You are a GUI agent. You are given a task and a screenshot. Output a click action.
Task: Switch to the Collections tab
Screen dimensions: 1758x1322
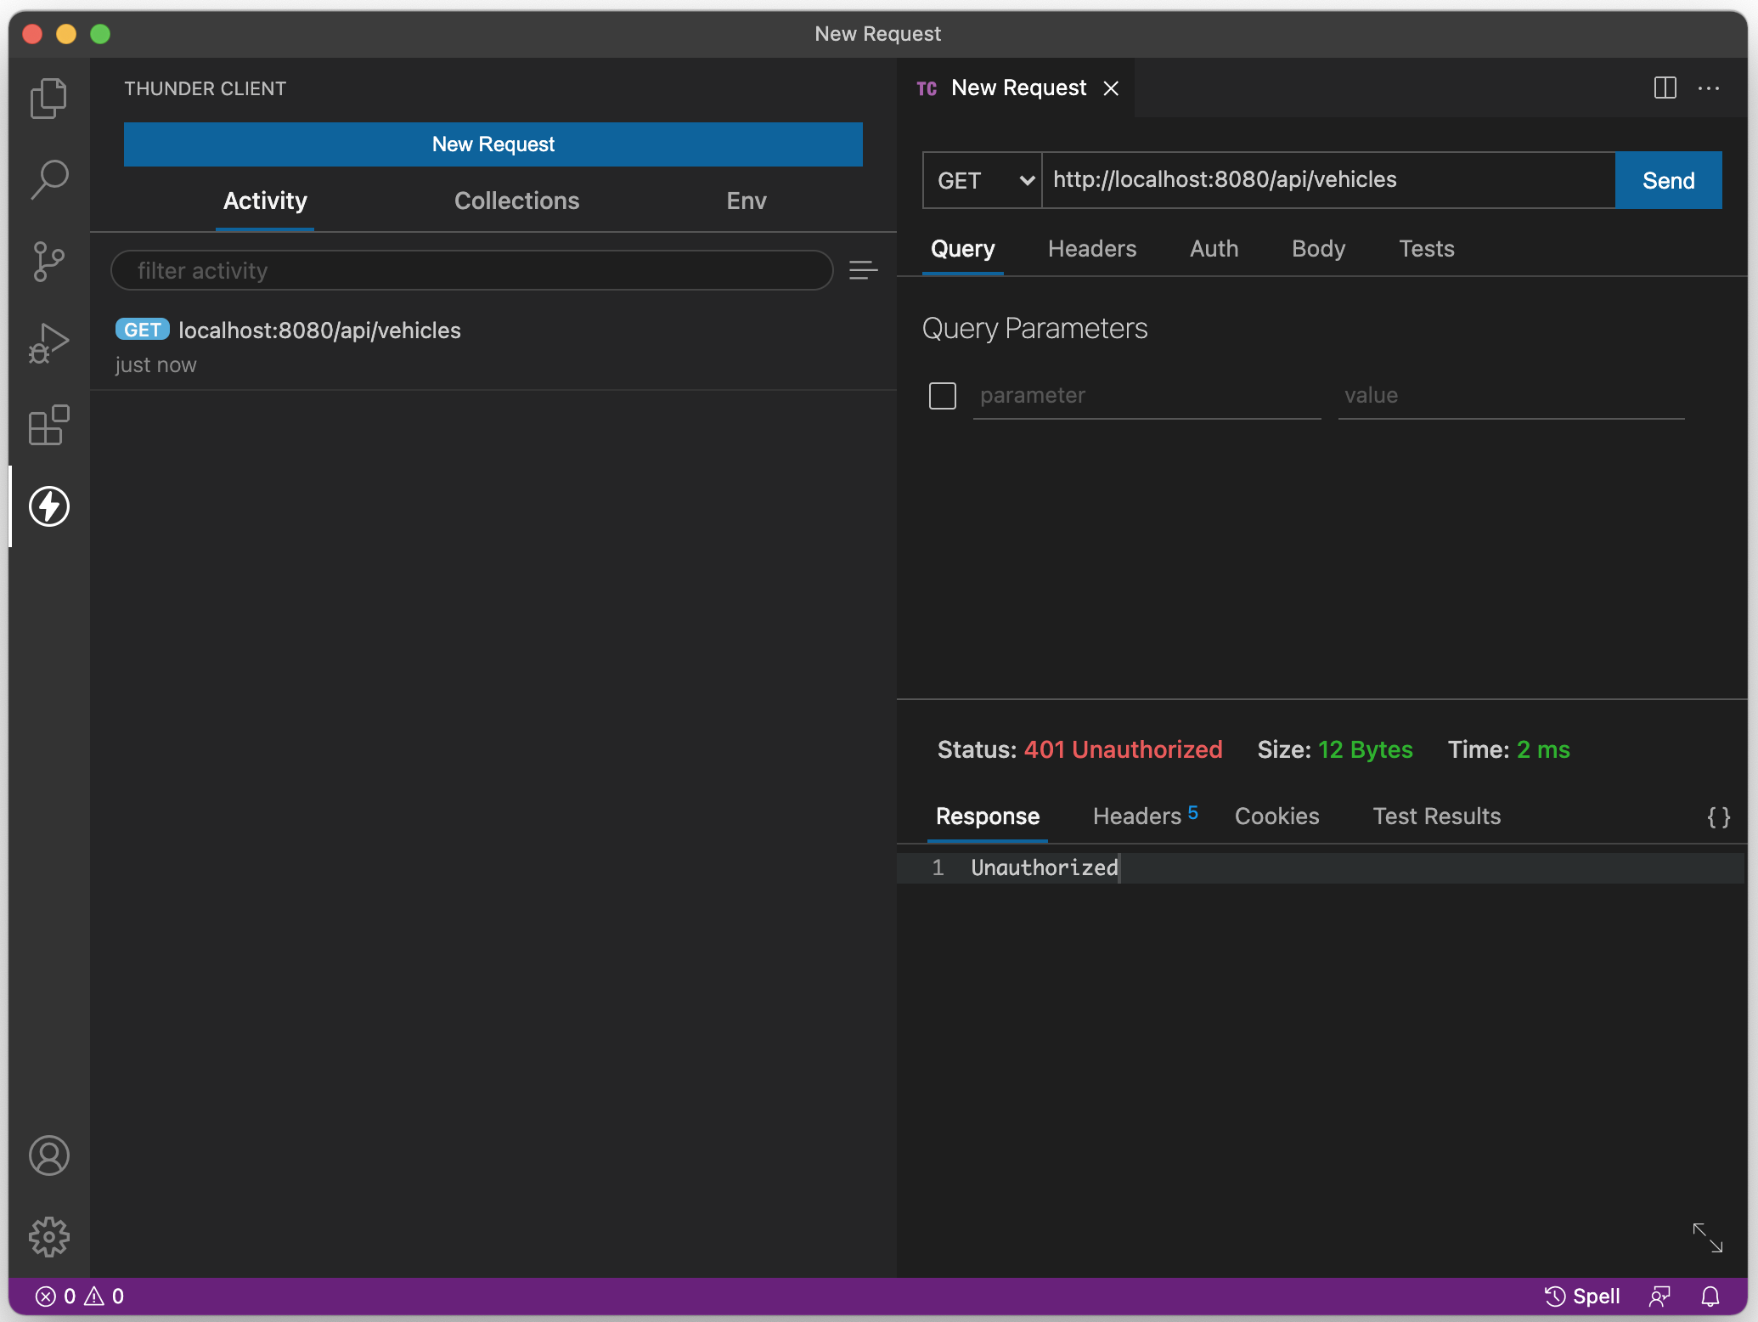pyautogui.click(x=516, y=201)
